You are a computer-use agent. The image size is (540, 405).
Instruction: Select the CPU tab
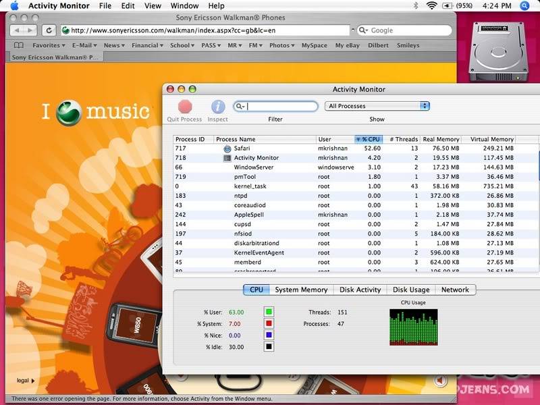tap(256, 290)
